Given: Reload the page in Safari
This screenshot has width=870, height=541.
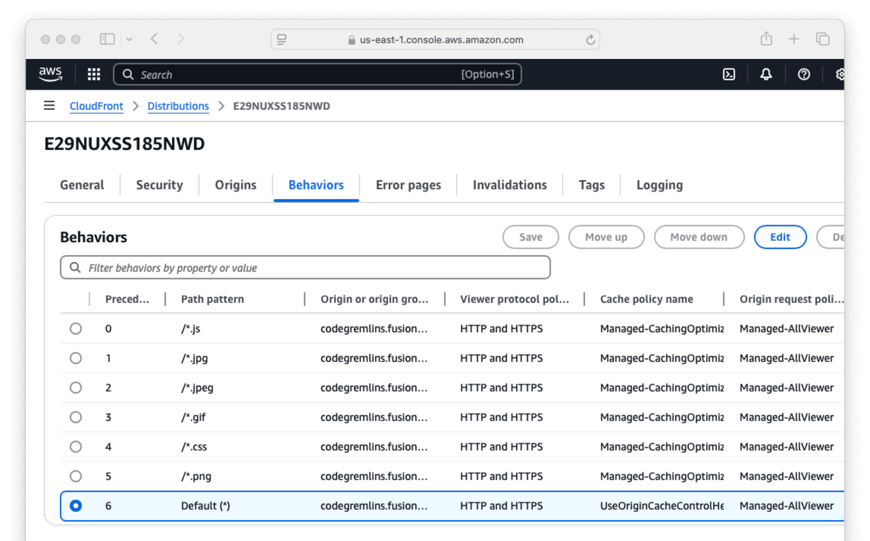Looking at the screenshot, I should tap(591, 39).
